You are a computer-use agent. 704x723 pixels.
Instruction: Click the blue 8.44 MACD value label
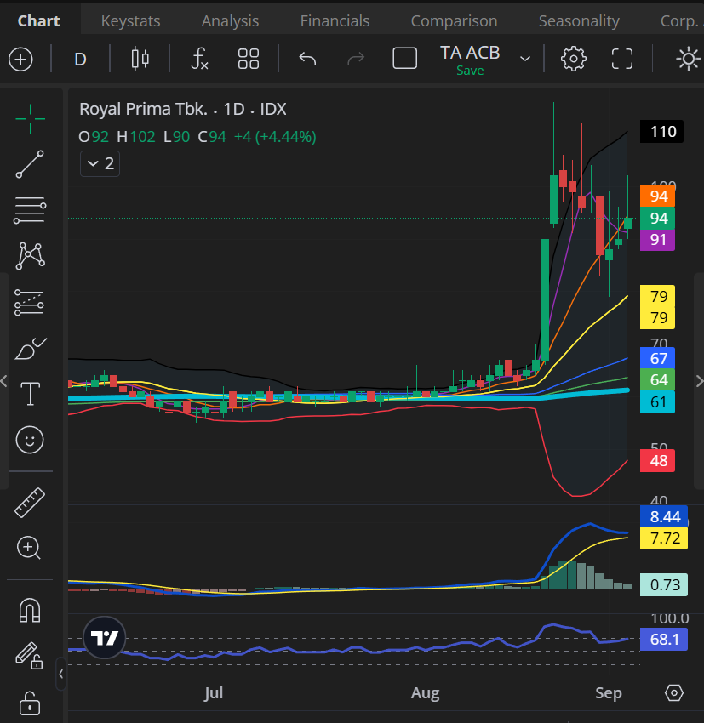click(664, 516)
